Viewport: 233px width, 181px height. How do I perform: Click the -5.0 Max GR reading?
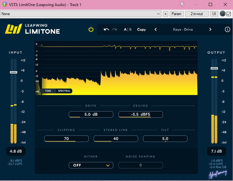point(218,167)
